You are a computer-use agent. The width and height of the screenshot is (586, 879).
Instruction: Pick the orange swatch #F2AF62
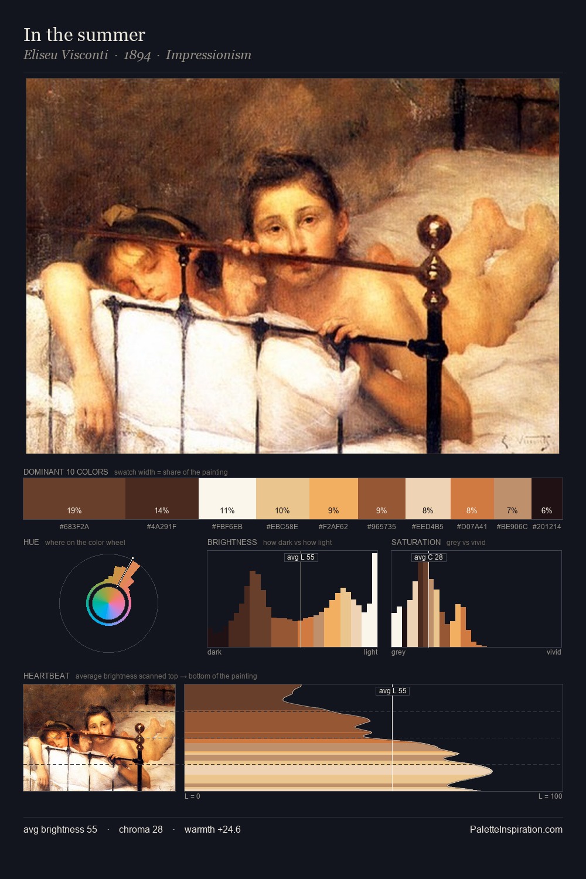click(x=333, y=499)
